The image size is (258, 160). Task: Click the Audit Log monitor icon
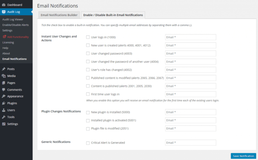click(4, 12)
